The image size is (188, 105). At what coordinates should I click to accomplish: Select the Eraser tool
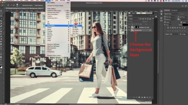tap(1, 36)
